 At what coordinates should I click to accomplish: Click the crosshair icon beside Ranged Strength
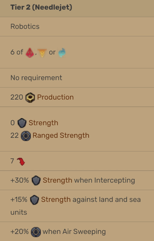26,136
